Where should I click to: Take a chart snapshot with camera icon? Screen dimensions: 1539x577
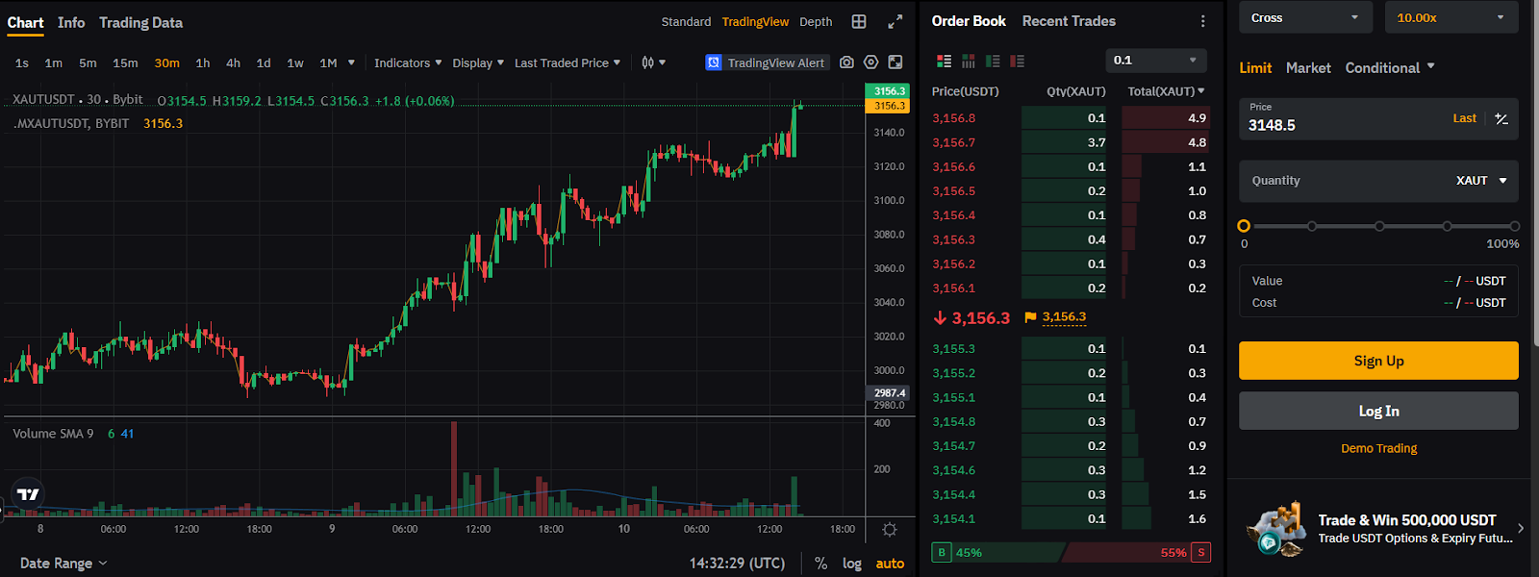click(846, 63)
